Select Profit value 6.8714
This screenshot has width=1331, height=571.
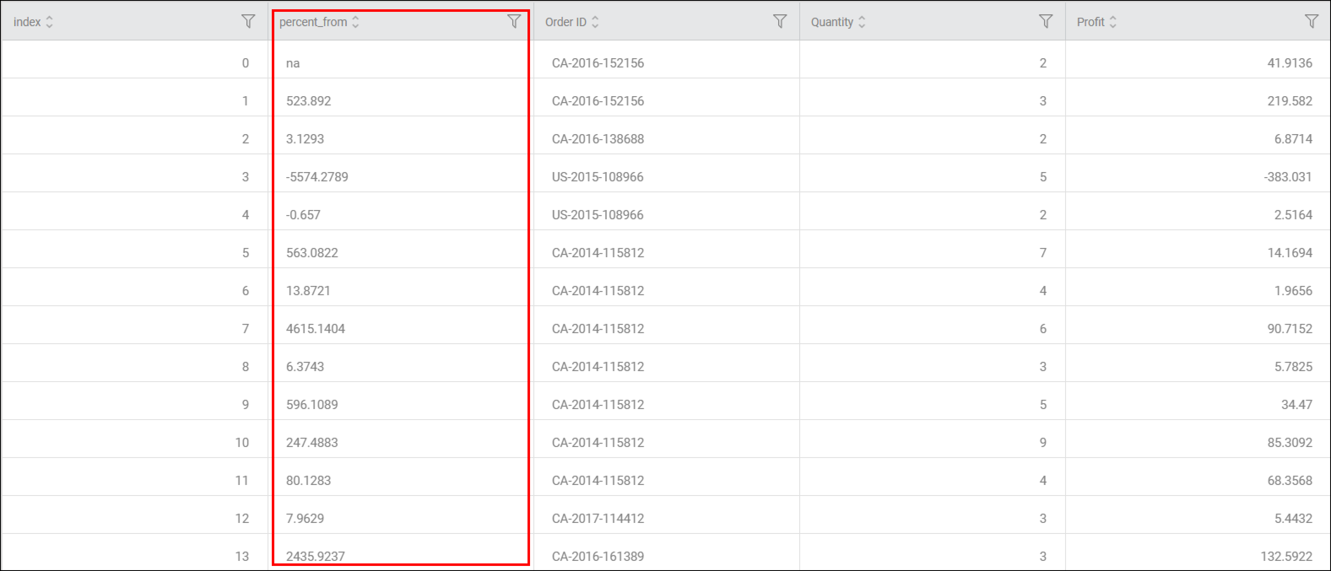click(1293, 139)
